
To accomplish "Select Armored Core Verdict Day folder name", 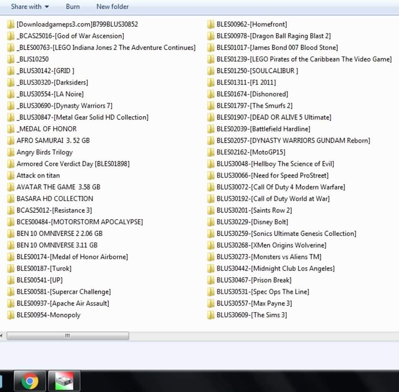I will point(73,164).
